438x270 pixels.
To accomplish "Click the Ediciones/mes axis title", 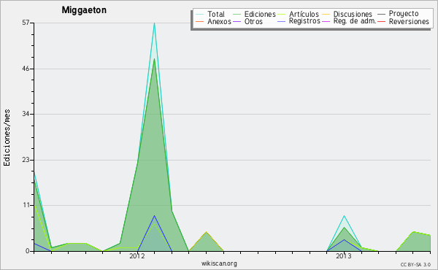I will coord(7,138).
